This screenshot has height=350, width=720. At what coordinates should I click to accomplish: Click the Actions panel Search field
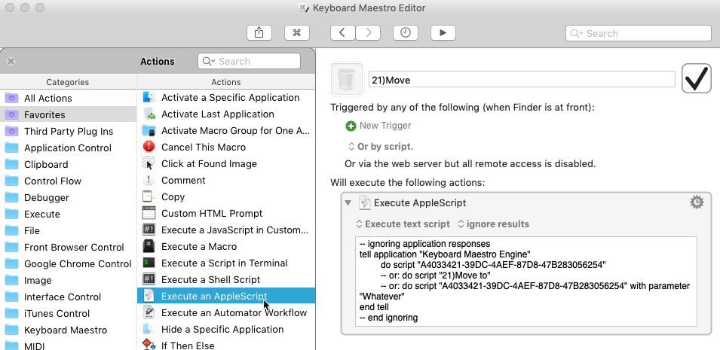(249, 62)
